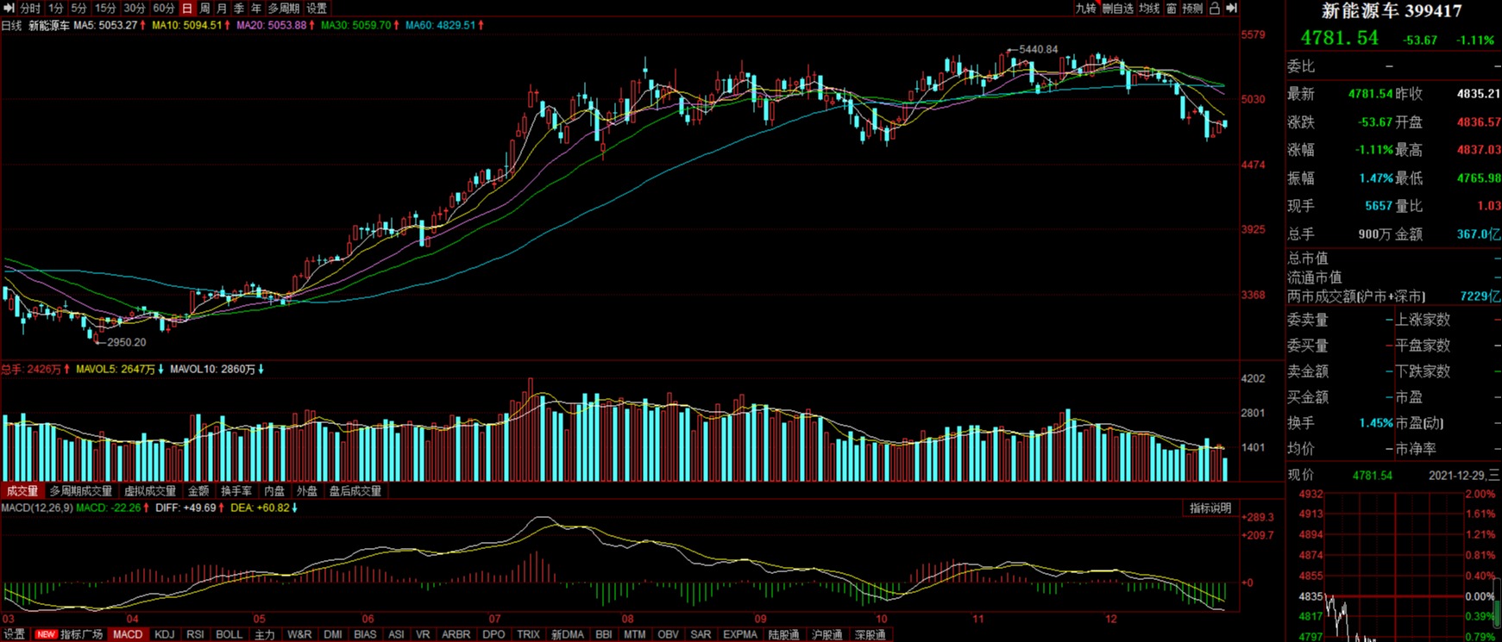Open the bottom-left 设置 indicator settings
This screenshot has width=1502, height=642.
pos(15,634)
